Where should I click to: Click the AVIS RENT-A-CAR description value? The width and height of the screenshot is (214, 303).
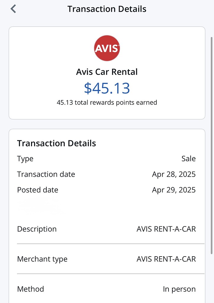click(x=166, y=229)
